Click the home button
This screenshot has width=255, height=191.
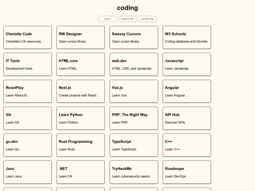(x=108, y=19)
